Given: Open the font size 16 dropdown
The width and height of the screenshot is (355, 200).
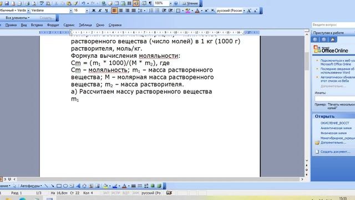Looking at the screenshot, I should [x=87, y=11].
